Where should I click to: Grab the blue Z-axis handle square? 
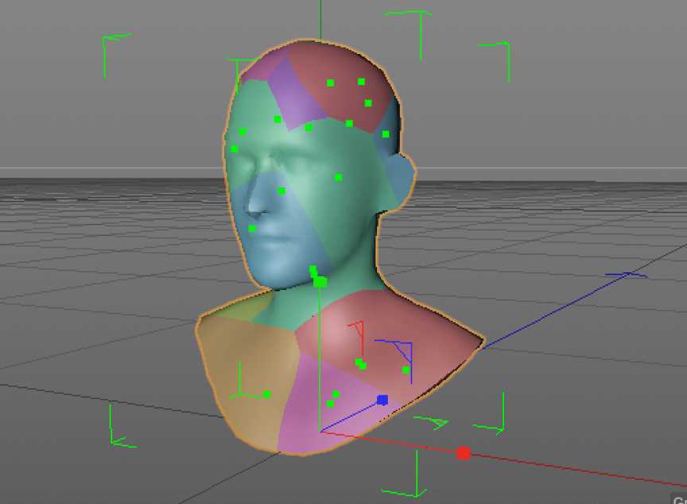(x=382, y=400)
